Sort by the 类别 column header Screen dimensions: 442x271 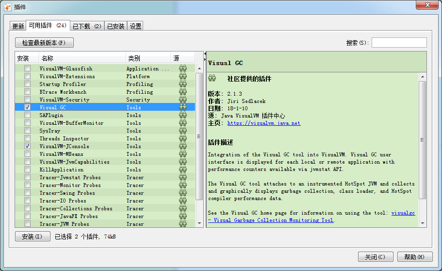tap(148, 58)
